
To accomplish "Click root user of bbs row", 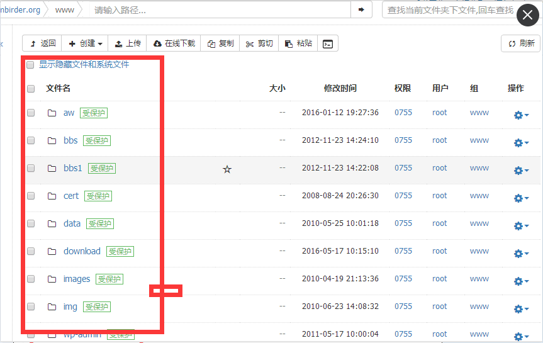I will click(x=439, y=140).
